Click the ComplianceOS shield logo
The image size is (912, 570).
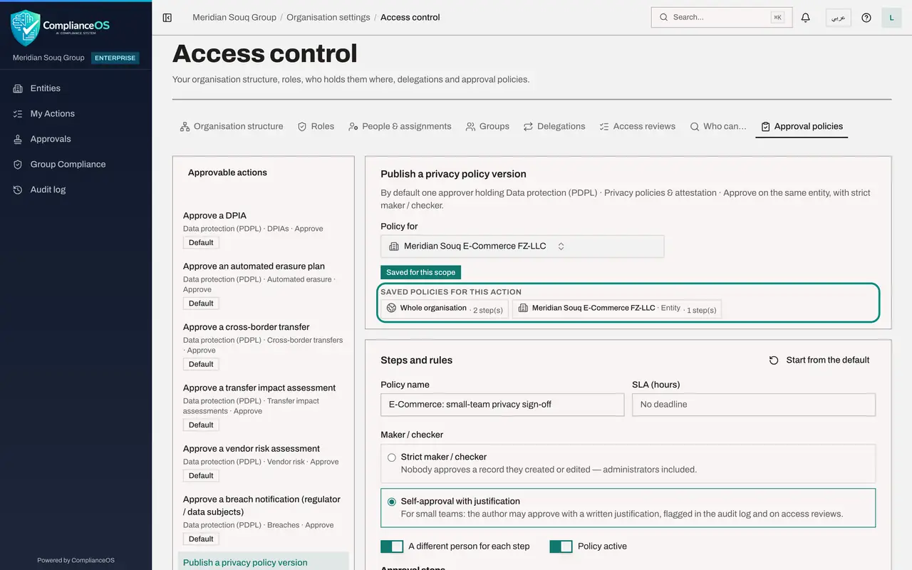tap(26, 28)
